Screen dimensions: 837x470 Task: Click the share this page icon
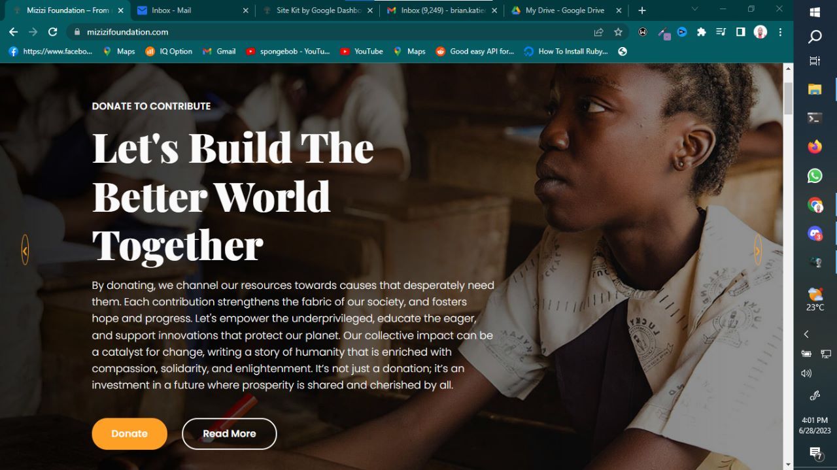[598, 32]
